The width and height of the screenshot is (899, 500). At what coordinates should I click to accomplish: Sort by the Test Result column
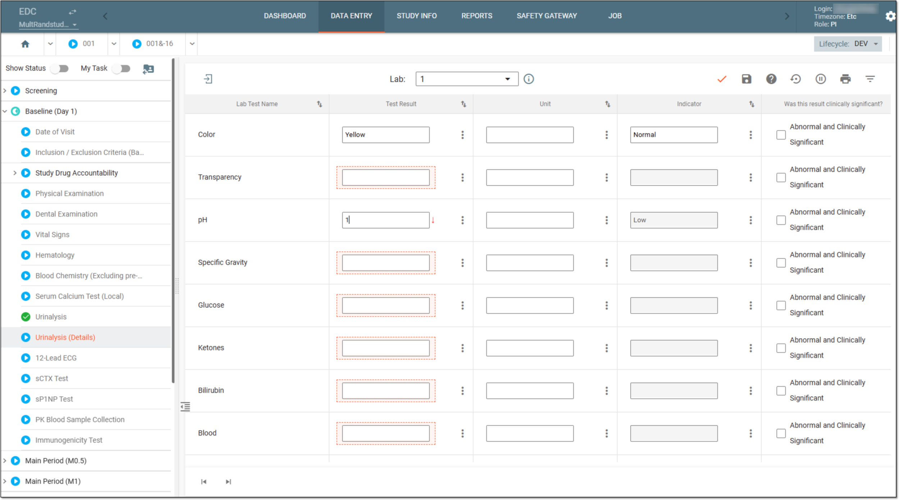pyautogui.click(x=464, y=104)
